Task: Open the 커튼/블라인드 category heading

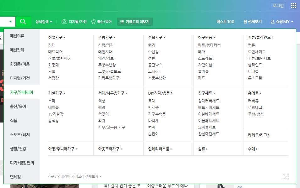Action: [261, 37]
